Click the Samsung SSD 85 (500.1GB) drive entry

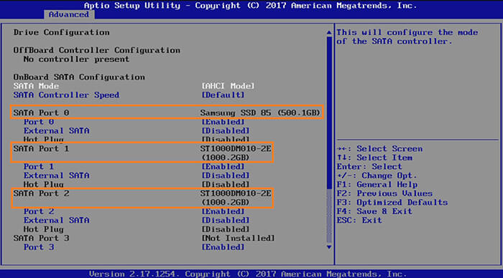pyautogui.click(x=260, y=113)
